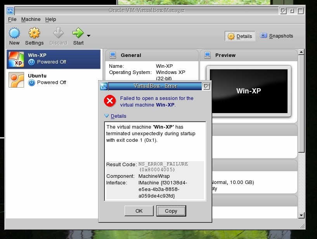
Task: Open the Machine menu
Action: 31,19
